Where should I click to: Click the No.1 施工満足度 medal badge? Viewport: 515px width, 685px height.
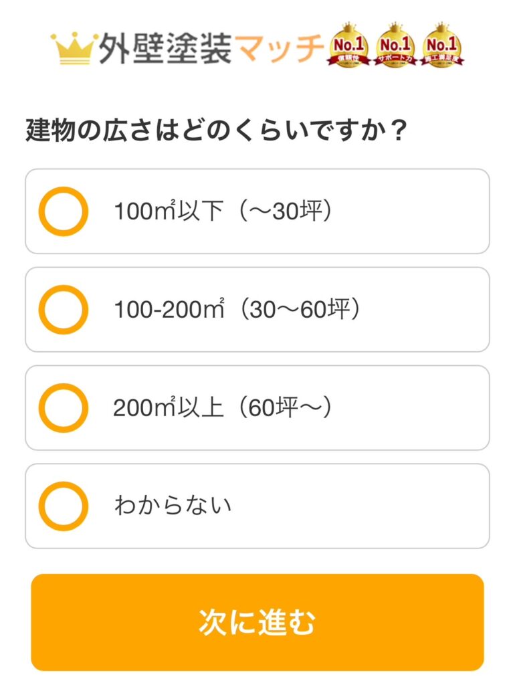point(442,45)
